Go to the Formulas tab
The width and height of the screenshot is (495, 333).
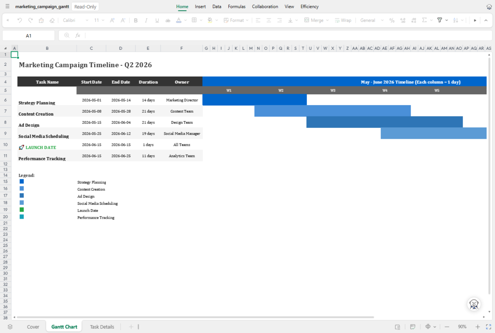pyautogui.click(x=237, y=6)
